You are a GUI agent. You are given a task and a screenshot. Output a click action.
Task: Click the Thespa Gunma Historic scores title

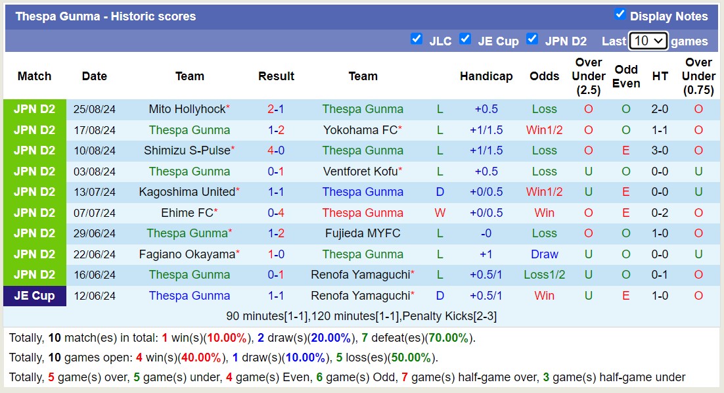106,16
